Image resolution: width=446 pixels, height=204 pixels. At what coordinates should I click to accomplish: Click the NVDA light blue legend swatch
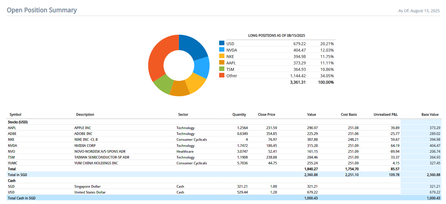point(222,50)
